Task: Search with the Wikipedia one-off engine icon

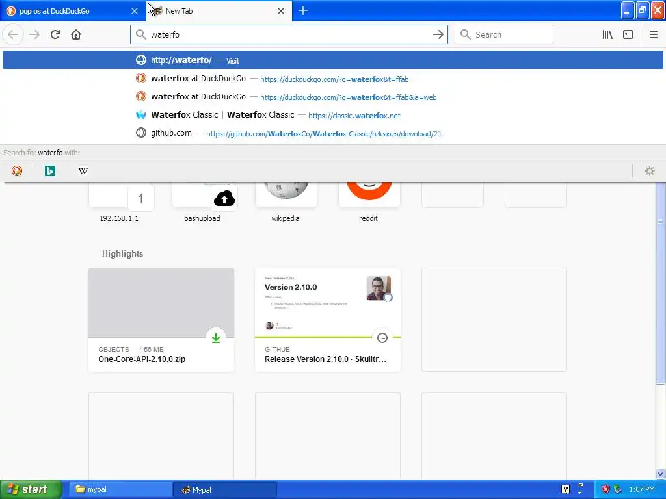Action: [x=83, y=171]
